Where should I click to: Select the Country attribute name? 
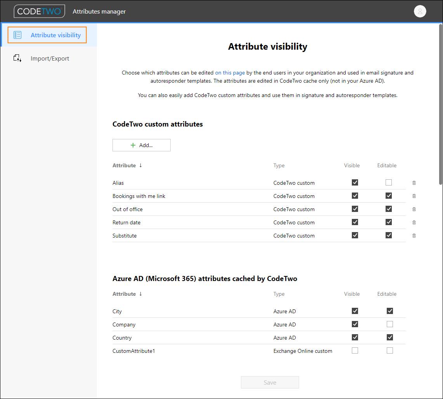point(122,338)
